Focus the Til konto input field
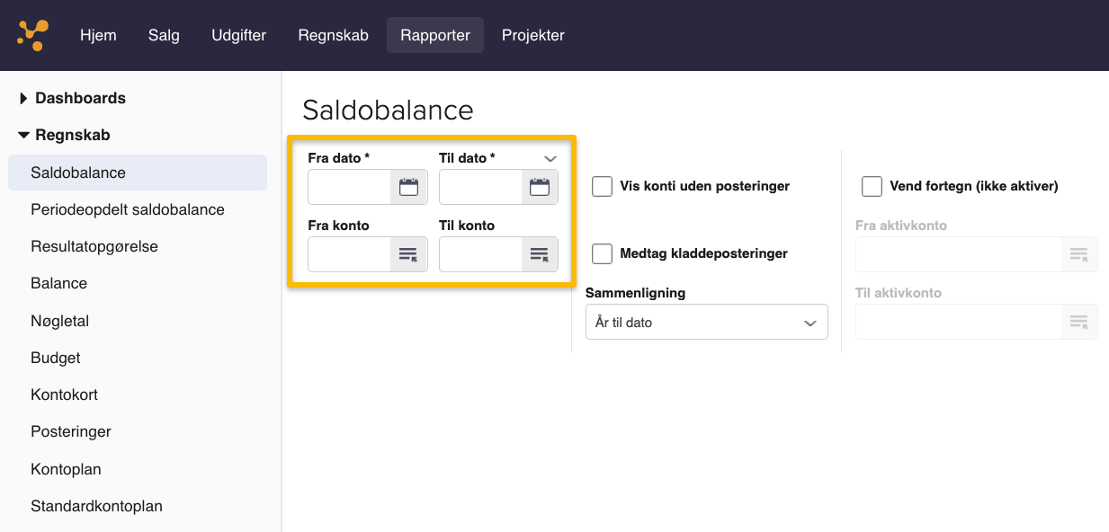Viewport: 1109px width, 532px height. click(x=480, y=254)
